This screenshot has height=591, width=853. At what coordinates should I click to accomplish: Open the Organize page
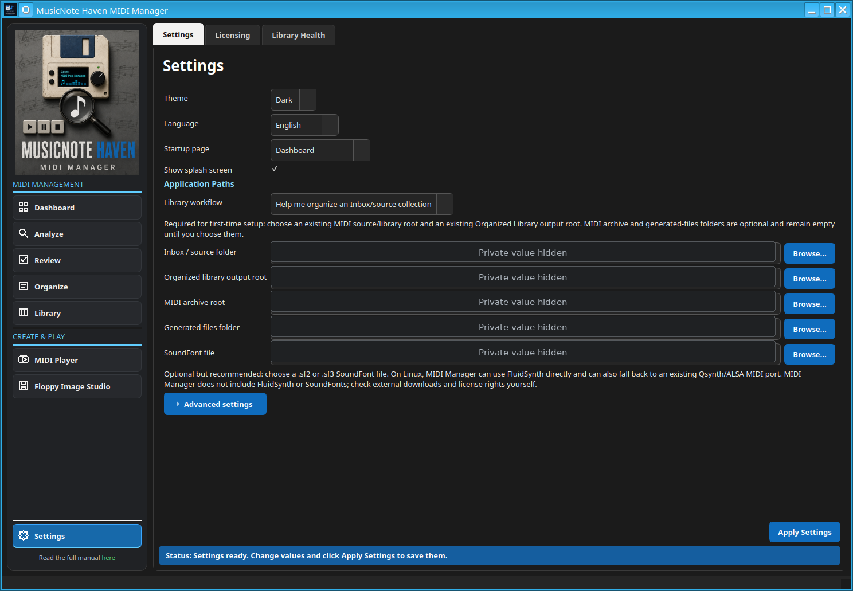77,287
